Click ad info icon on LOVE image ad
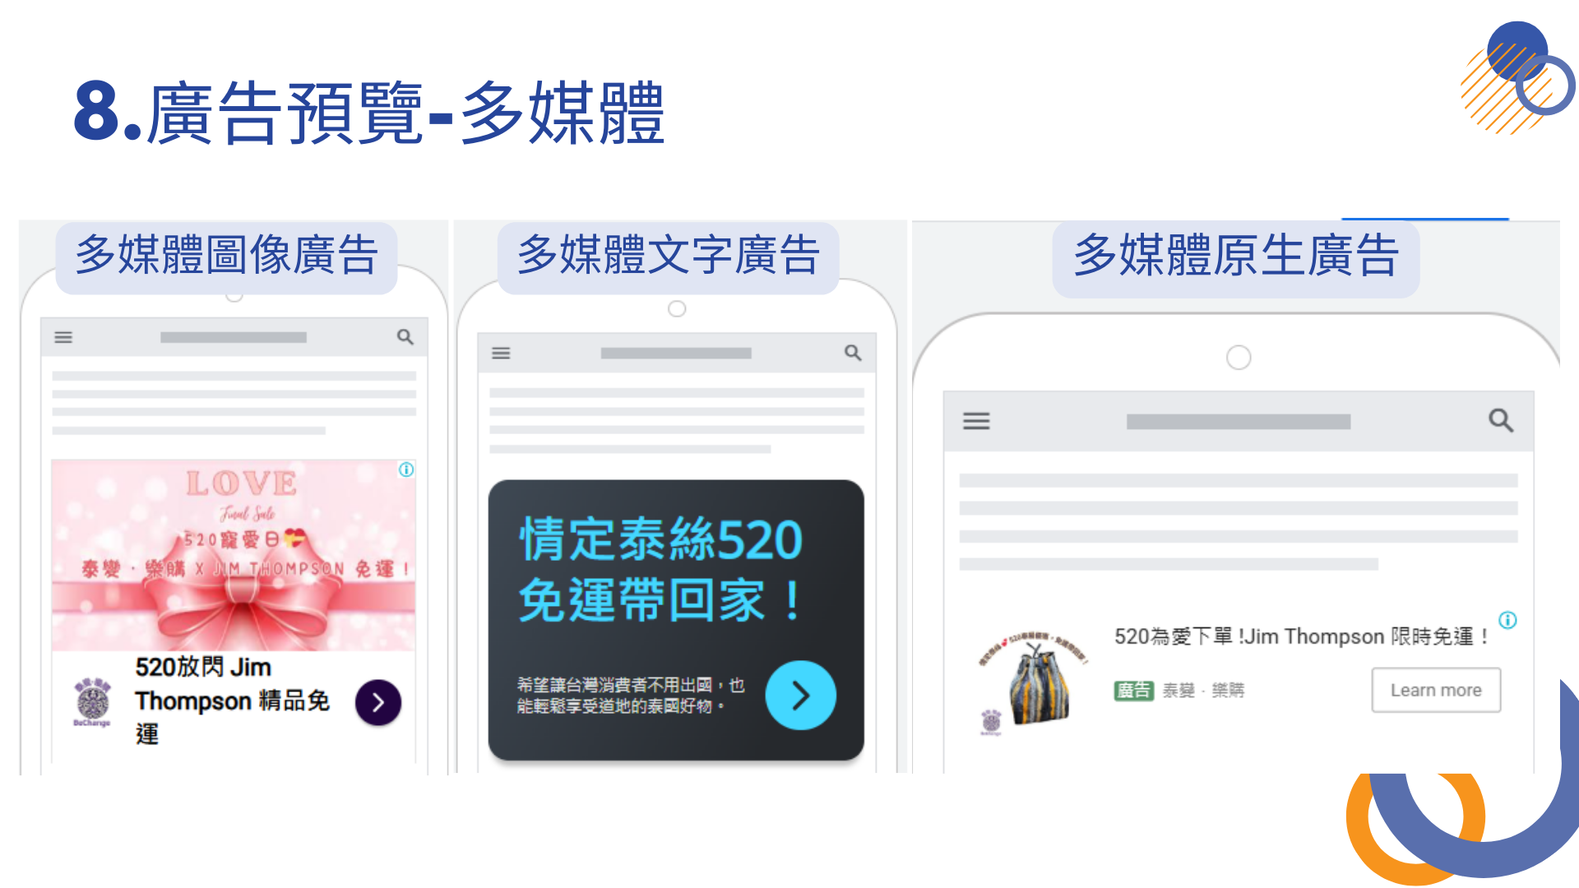This screenshot has width=1579, height=888. [406, 469]
